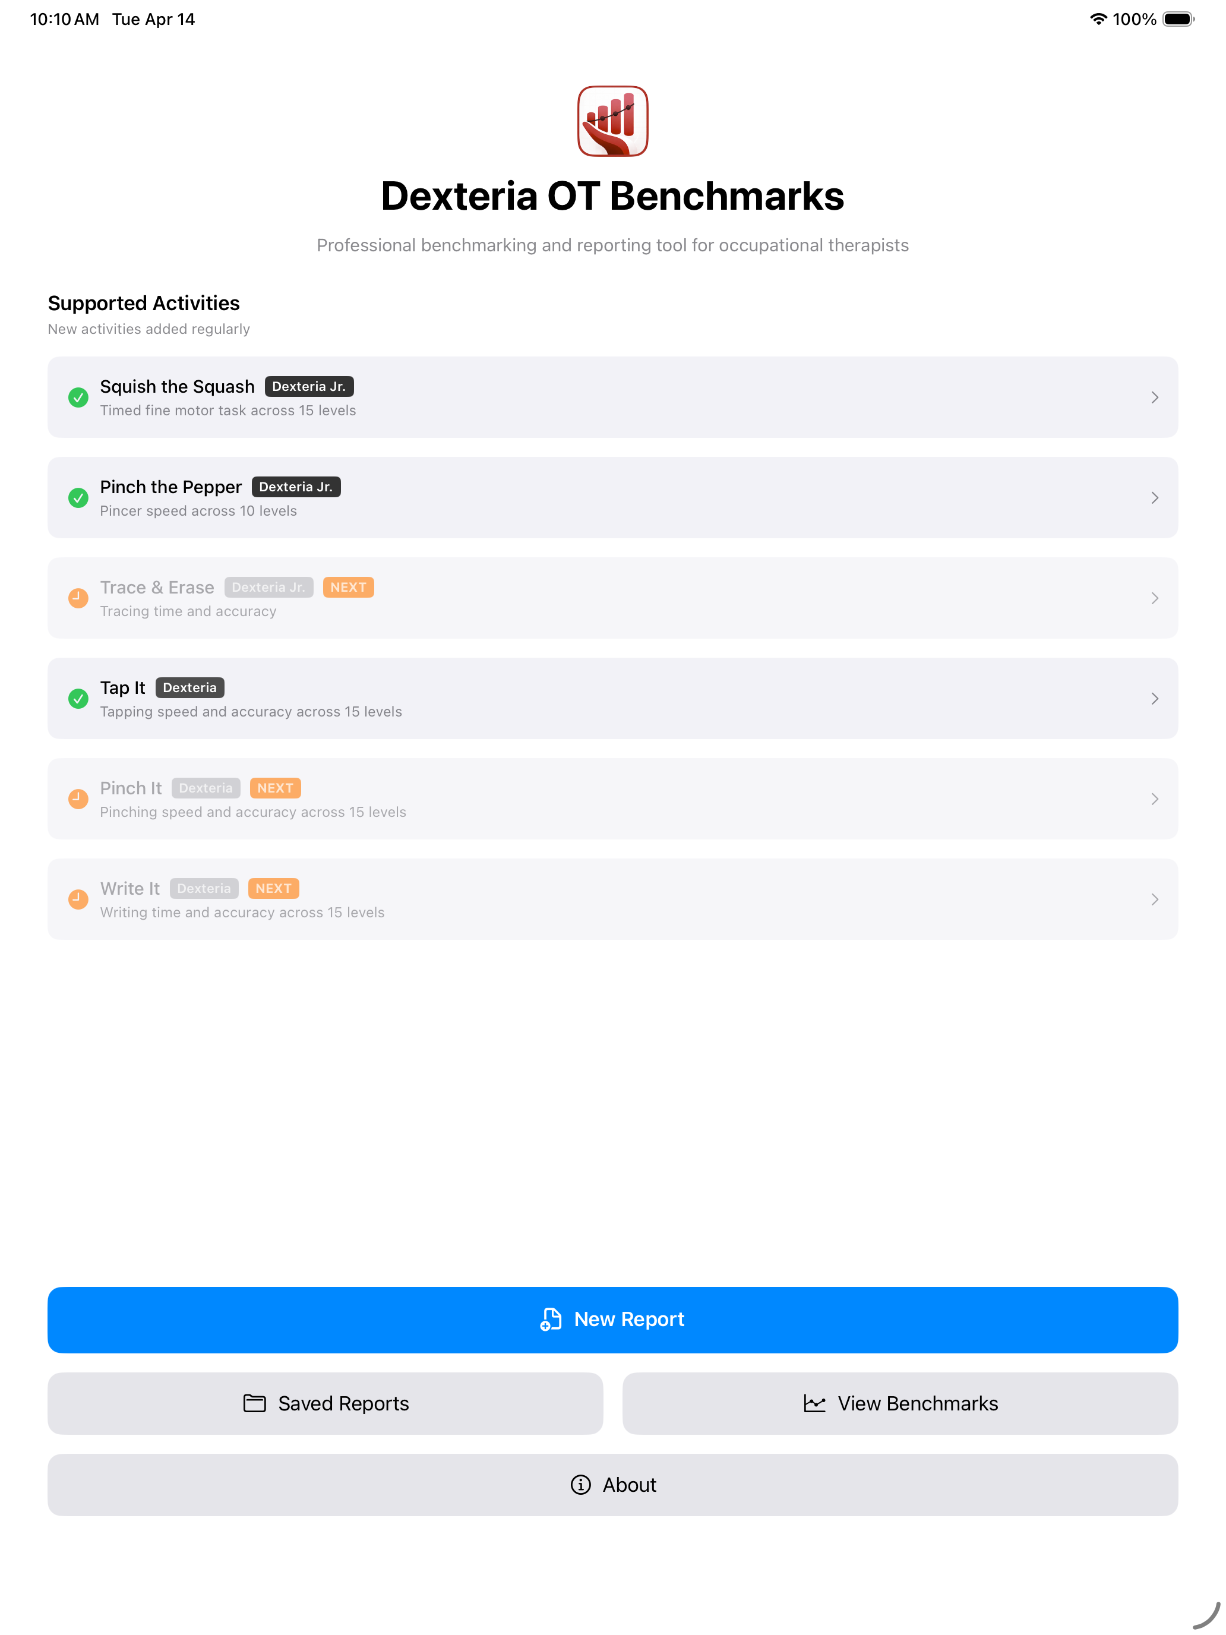Click the info icon on the About button
Image resolution: width=1226 pixels, height=1635 pixels.
[581, 1484]
